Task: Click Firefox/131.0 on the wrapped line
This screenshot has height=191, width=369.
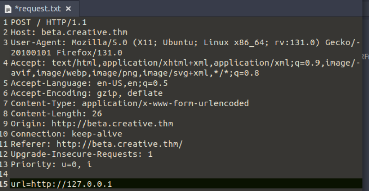Action: 89,53
